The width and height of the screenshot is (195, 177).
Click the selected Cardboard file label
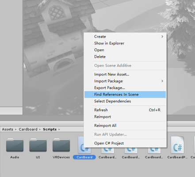click(84, 157)
